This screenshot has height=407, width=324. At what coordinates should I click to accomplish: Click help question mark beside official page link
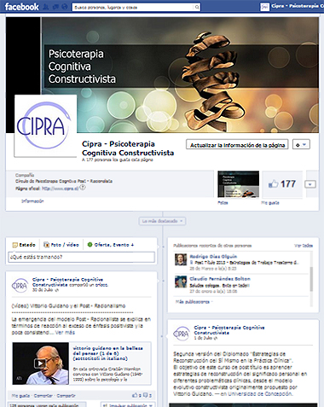click(83, 188)
